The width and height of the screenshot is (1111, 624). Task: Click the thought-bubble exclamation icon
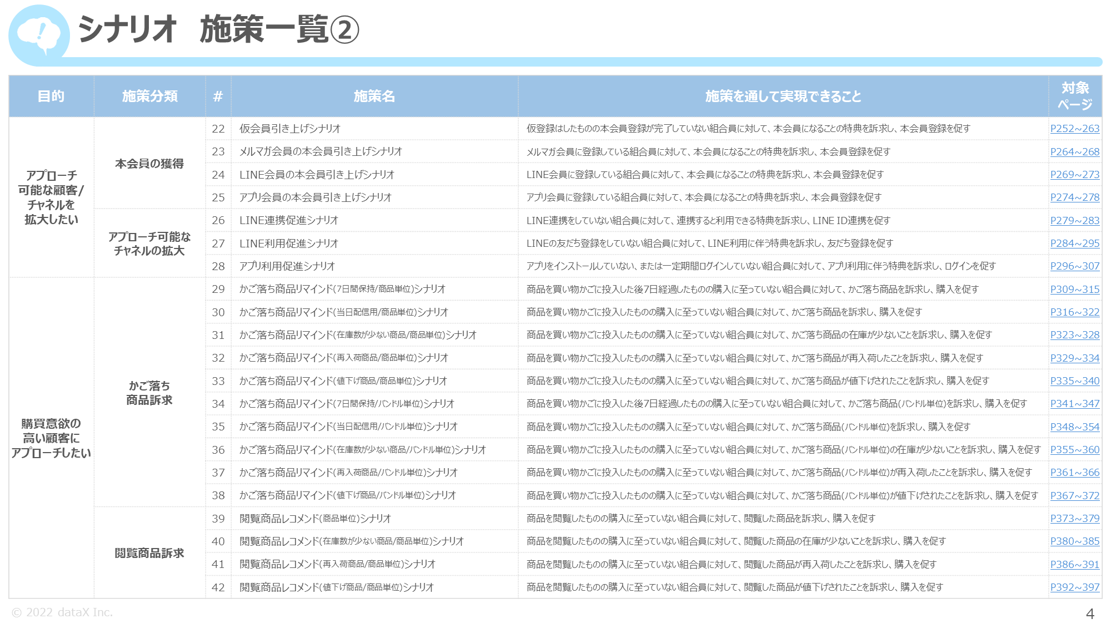pos(39,34)
